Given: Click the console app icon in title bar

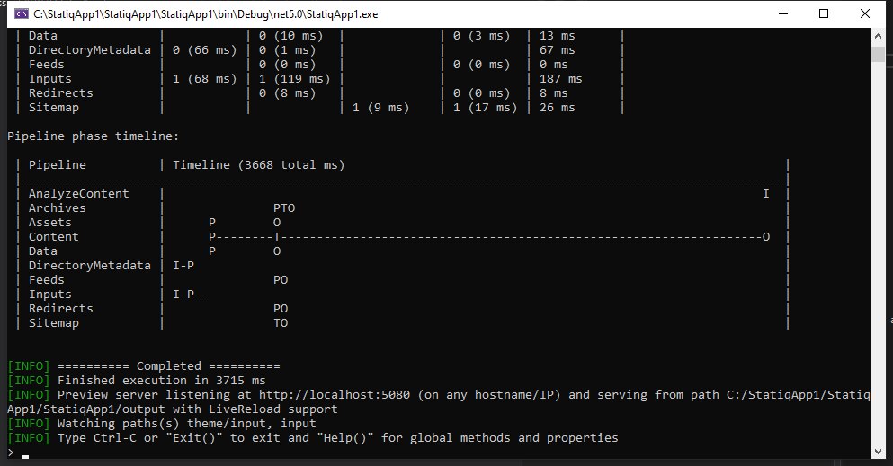Looking at the screenshot, I should click(x=22, y=13).
